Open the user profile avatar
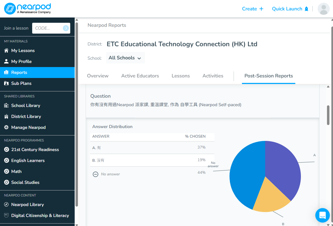This screenshot has width=333, height=226. point(323,9)
